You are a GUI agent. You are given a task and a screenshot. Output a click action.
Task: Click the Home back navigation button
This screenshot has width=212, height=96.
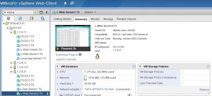tap(18, 12)
